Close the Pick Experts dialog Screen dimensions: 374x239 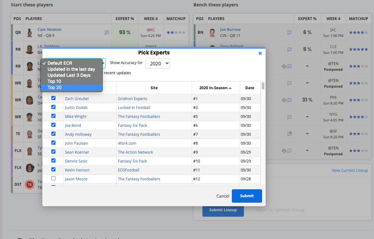[x=260, y=53]
